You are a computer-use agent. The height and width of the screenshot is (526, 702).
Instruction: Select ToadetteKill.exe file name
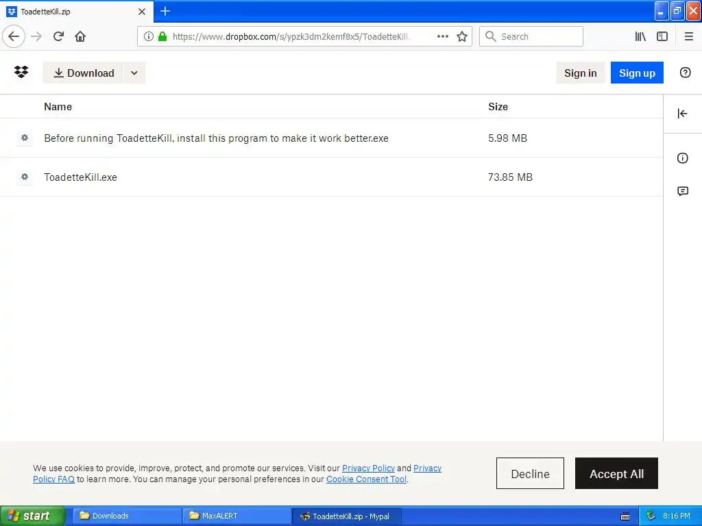[81, 177]
